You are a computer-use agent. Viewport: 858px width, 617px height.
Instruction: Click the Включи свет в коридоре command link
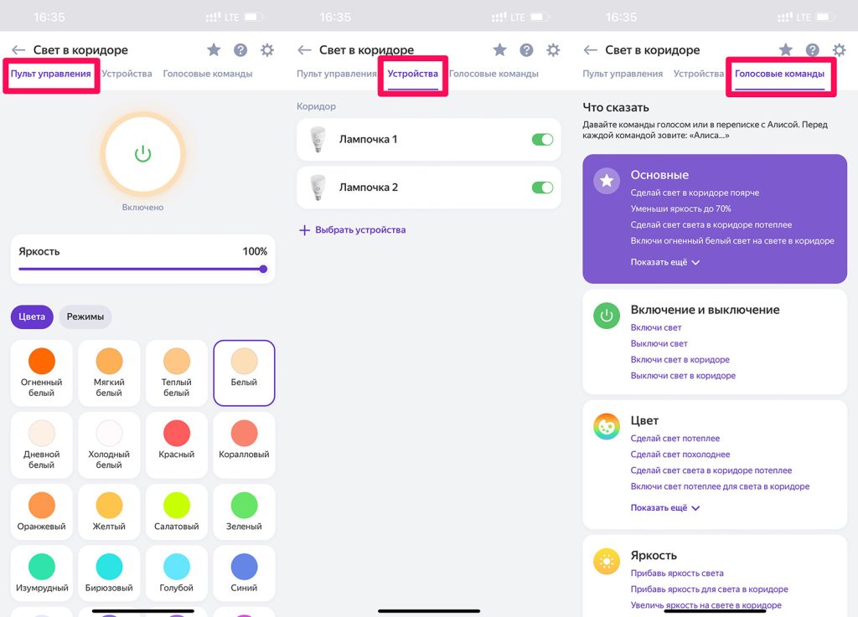pyautogui.click(x=680, y=360)
